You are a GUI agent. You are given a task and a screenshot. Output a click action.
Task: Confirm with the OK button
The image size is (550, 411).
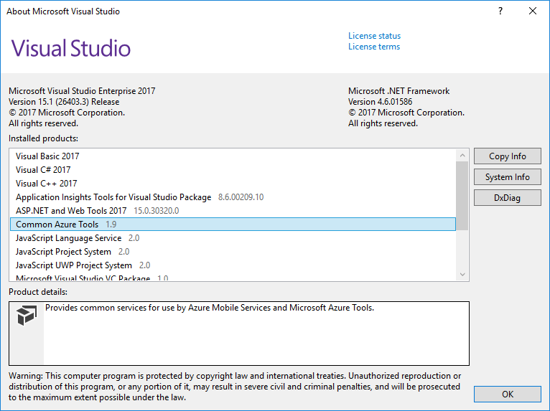[x=507, y=395]
